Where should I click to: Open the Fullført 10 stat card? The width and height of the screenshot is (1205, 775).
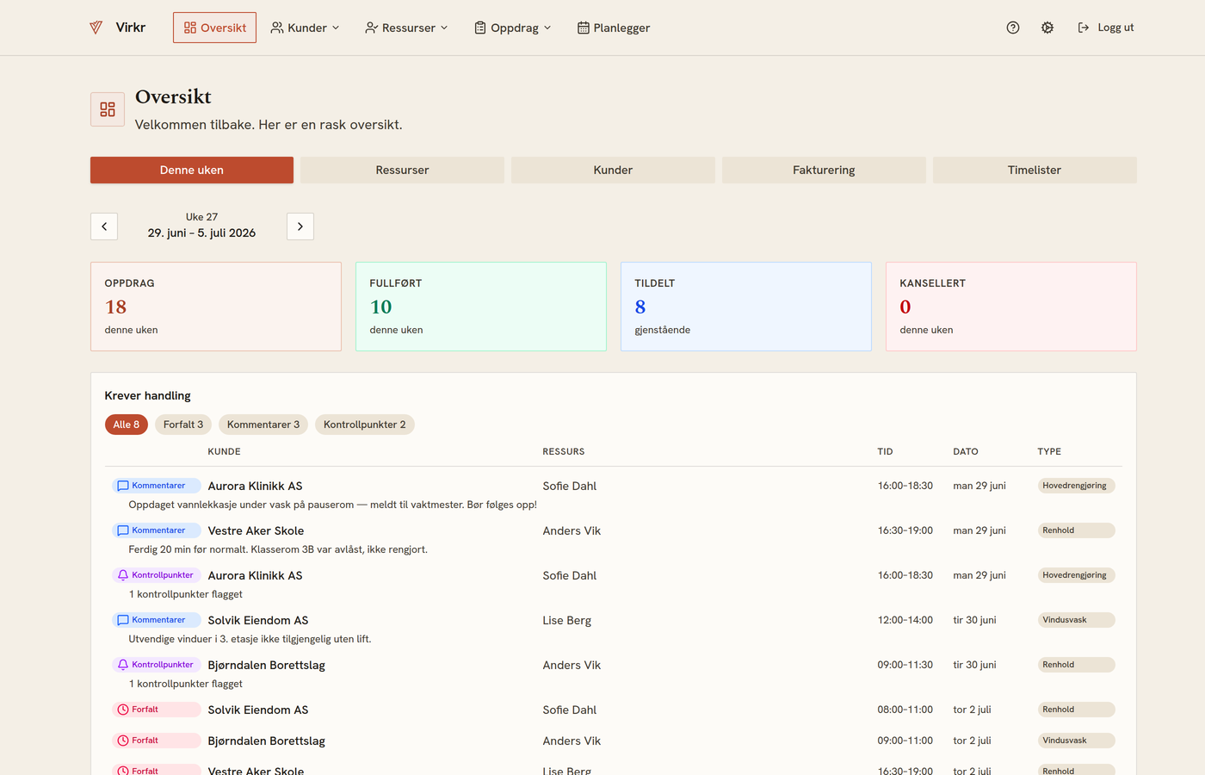(481, 307)
